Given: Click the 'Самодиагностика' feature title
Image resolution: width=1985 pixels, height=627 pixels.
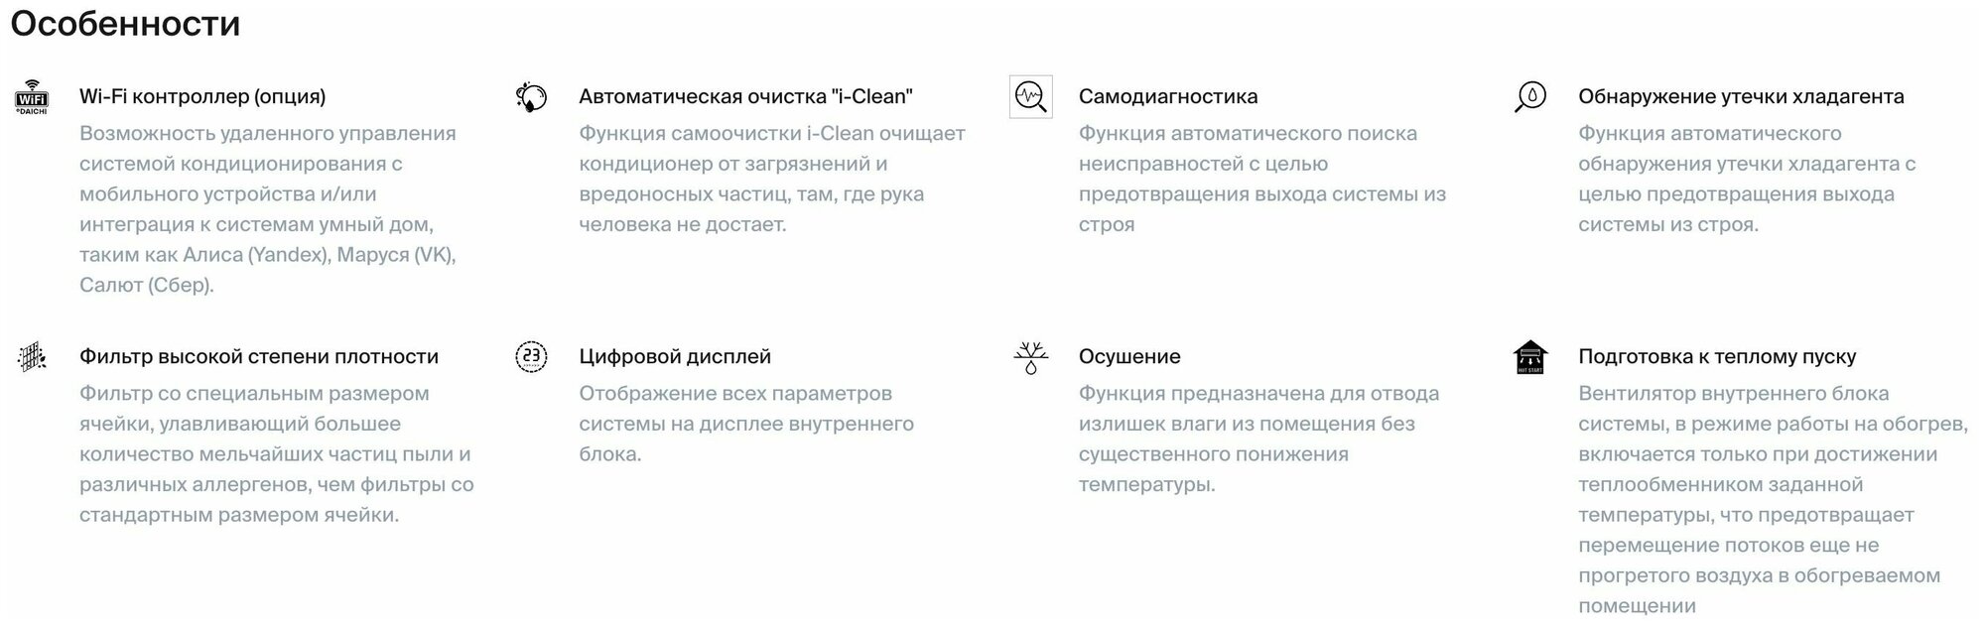Looking at the screenshot, I should click(1167, 97).
